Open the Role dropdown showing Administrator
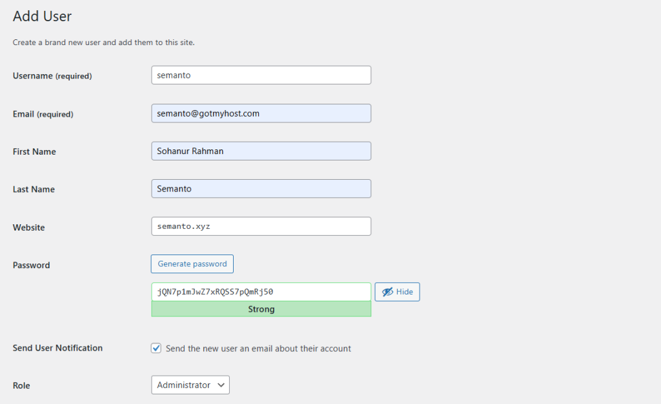Viewport: 661px width, 404px height. (190, 385)
